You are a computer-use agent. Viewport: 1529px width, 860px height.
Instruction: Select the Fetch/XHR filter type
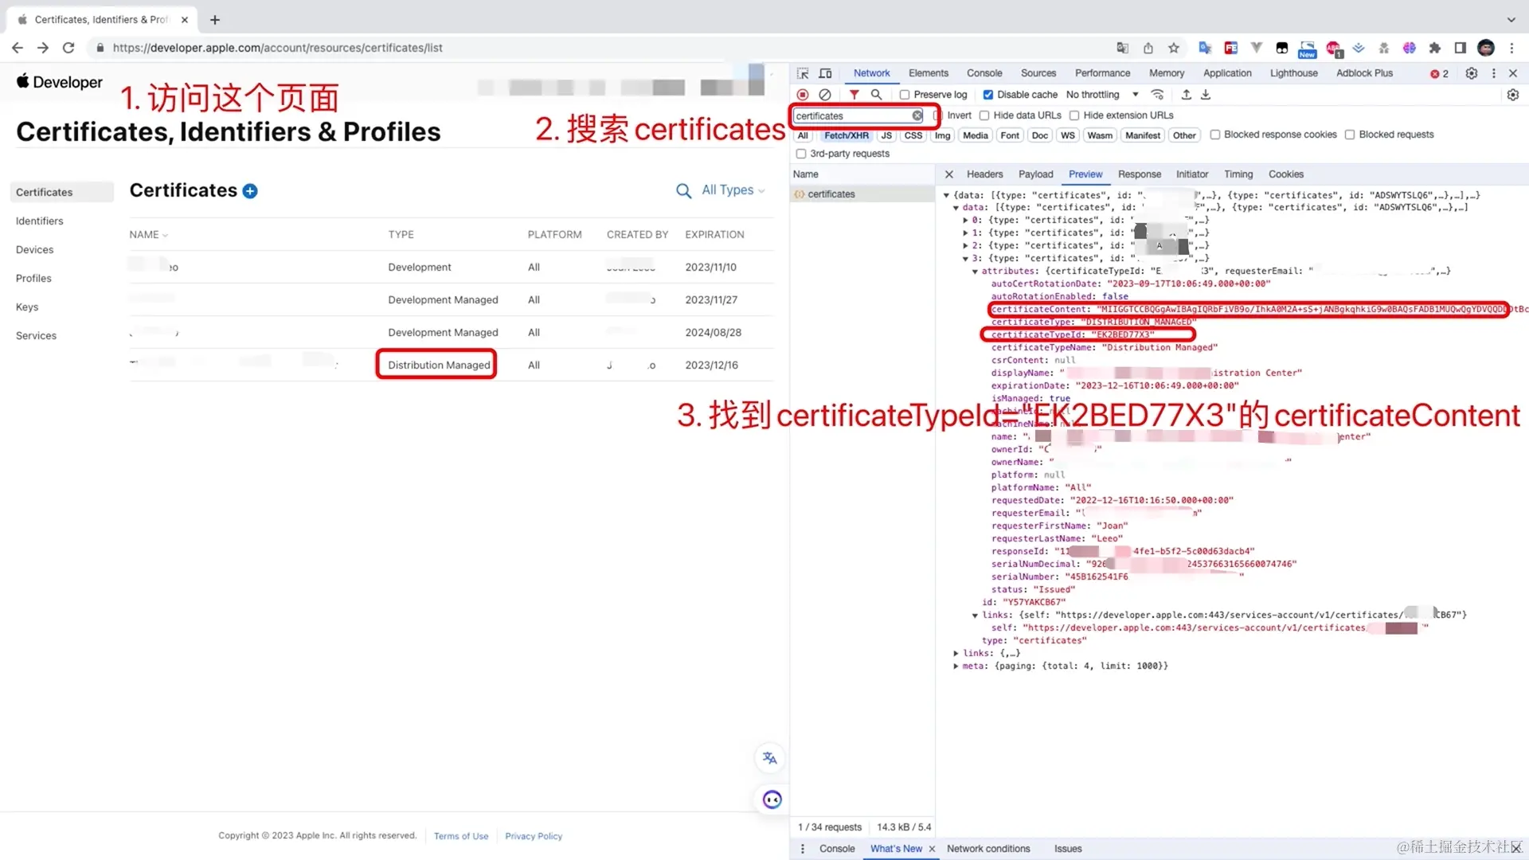pos(847,135)
